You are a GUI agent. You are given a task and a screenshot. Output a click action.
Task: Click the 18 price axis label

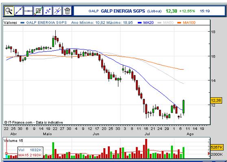213,32
